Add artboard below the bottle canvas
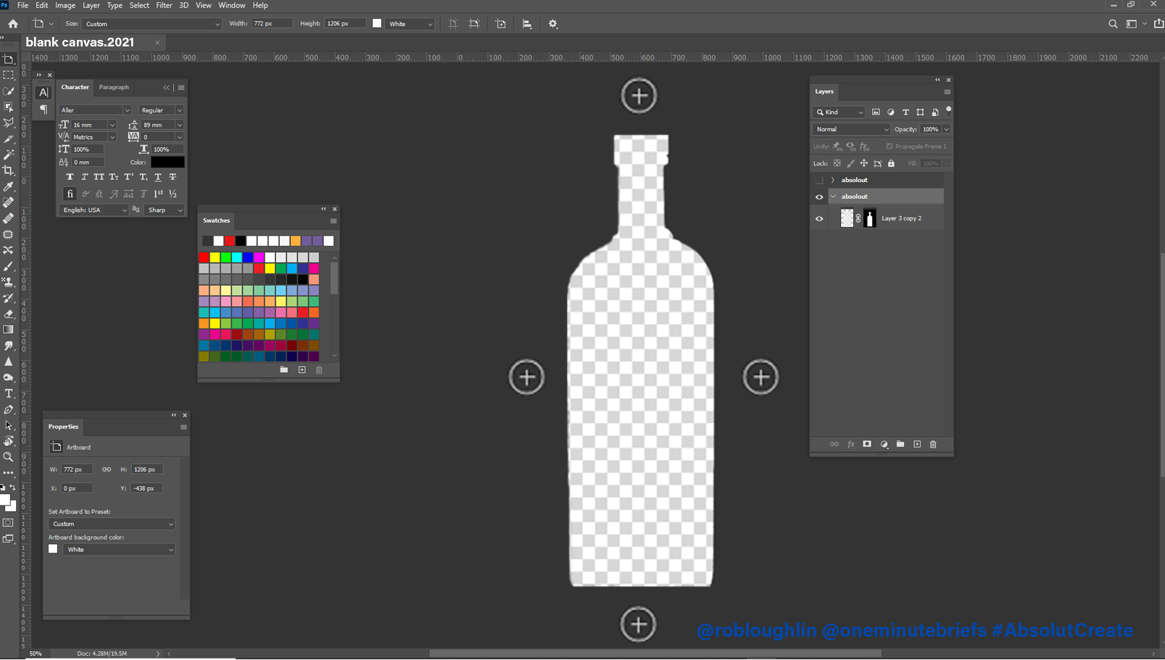 638,624
